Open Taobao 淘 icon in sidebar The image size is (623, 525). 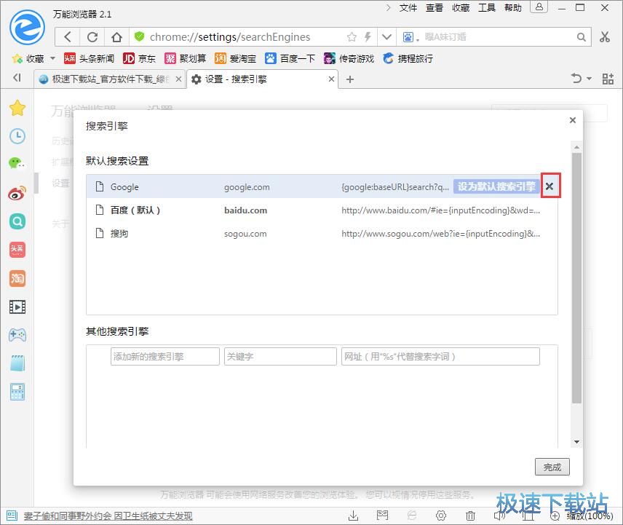pyautogui.click(x=17, y=278)
